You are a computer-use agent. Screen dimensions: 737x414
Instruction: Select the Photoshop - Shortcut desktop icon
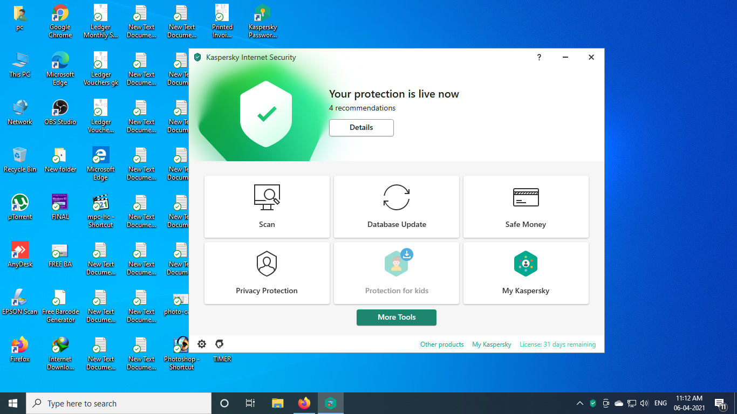(x=181, y=354)
